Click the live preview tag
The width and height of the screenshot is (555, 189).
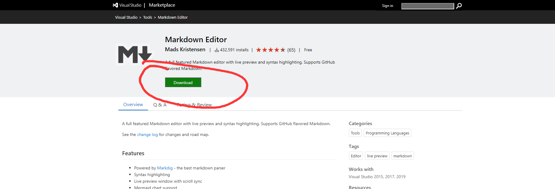[x=377, y=156]
